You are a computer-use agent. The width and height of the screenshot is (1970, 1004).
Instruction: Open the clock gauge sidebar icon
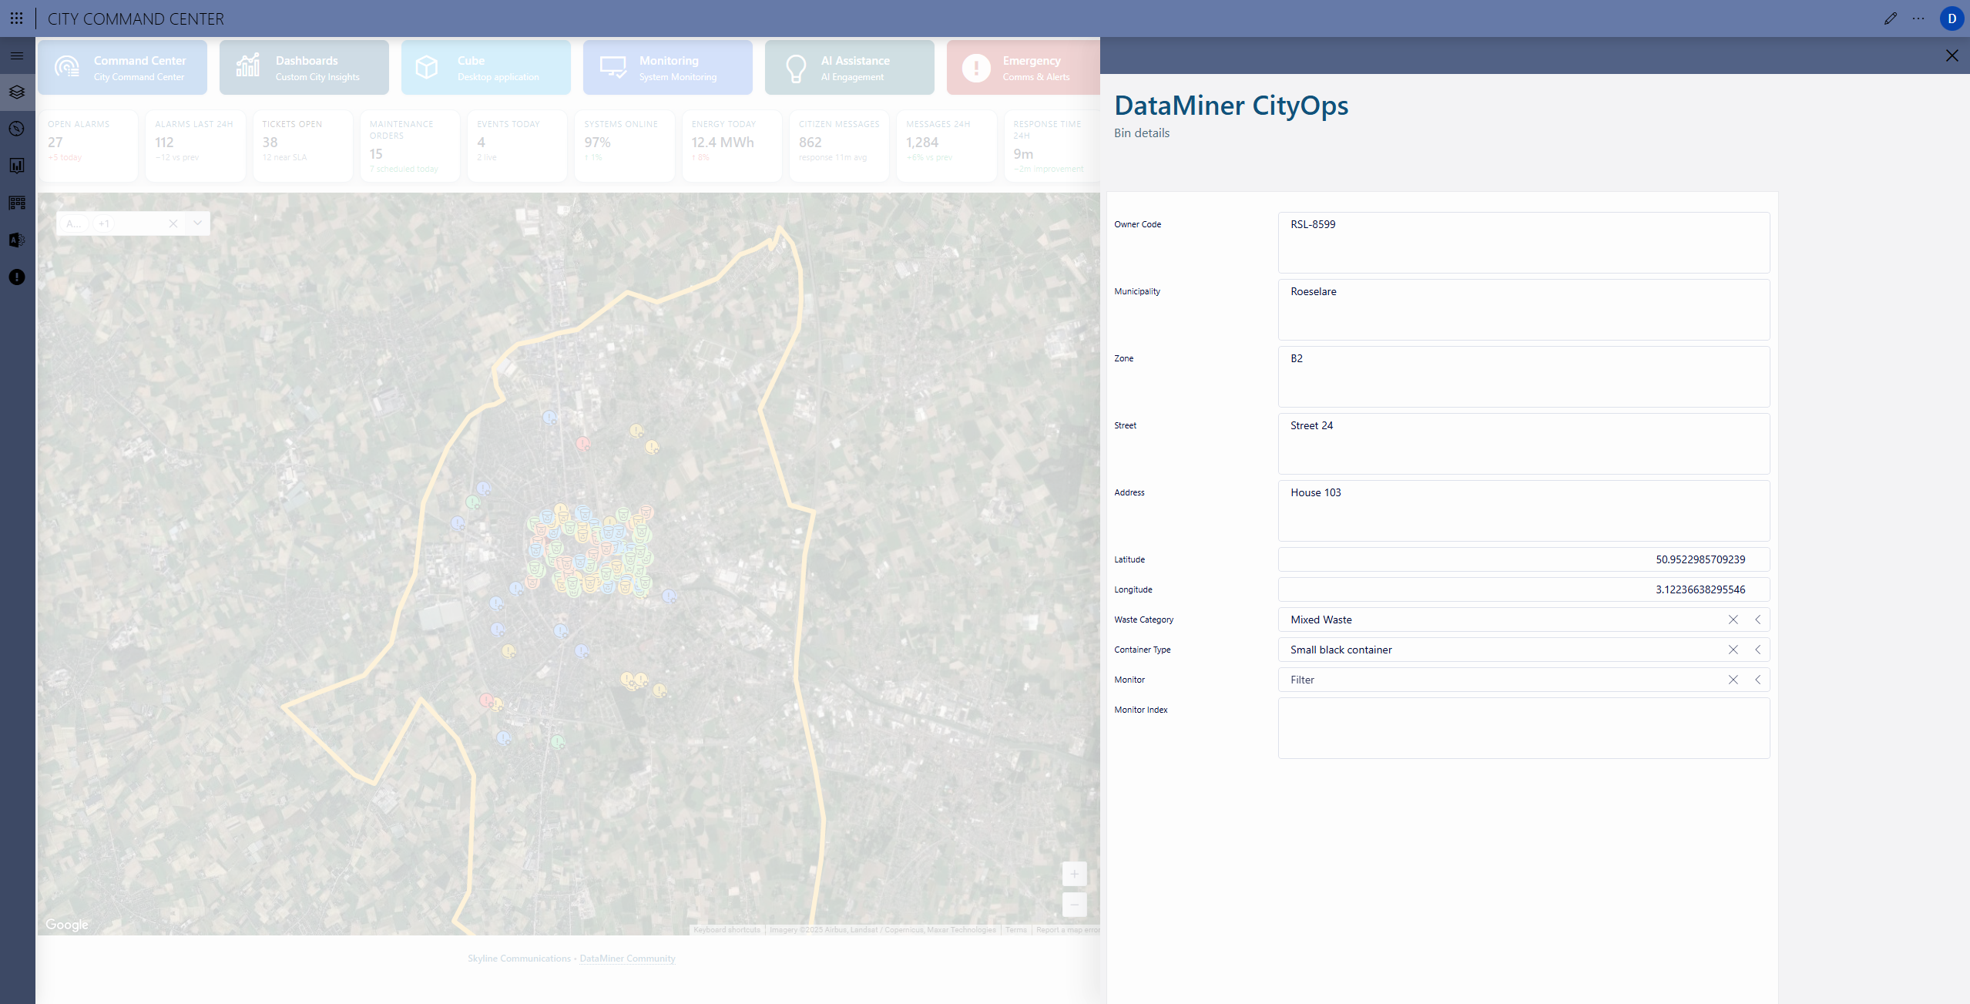[17, 129]
